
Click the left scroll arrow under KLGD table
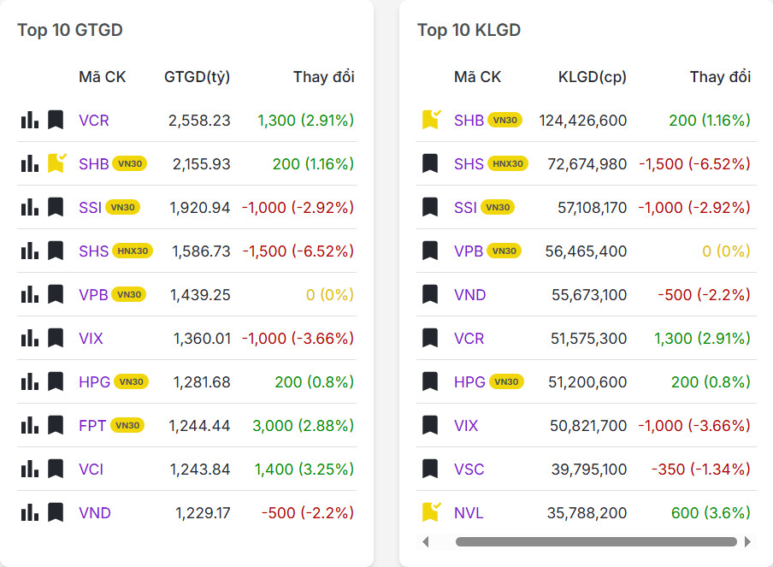tap(426, 542)
